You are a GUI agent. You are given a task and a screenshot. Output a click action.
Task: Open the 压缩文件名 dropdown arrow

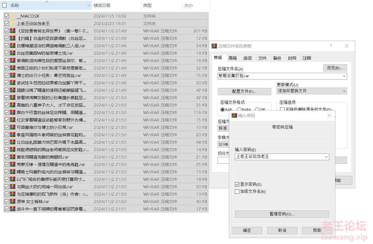344,76
